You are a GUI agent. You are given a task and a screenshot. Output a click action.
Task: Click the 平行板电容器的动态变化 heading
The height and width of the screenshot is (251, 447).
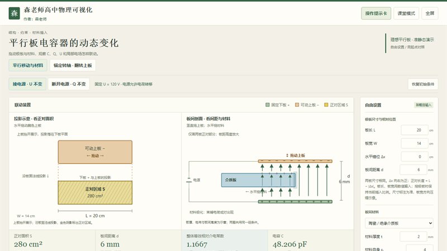pos(64,43)
